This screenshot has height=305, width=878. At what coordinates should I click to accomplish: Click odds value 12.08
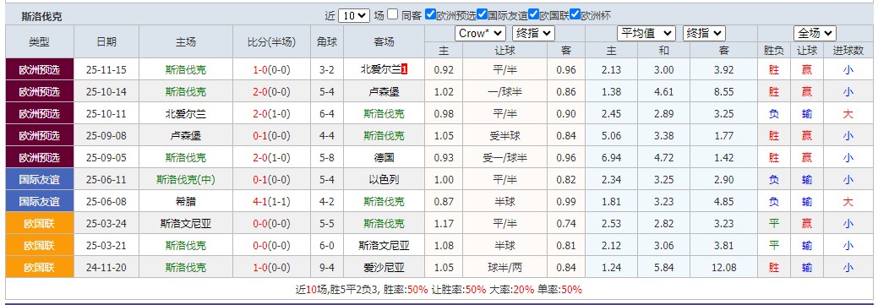[724, 268]
